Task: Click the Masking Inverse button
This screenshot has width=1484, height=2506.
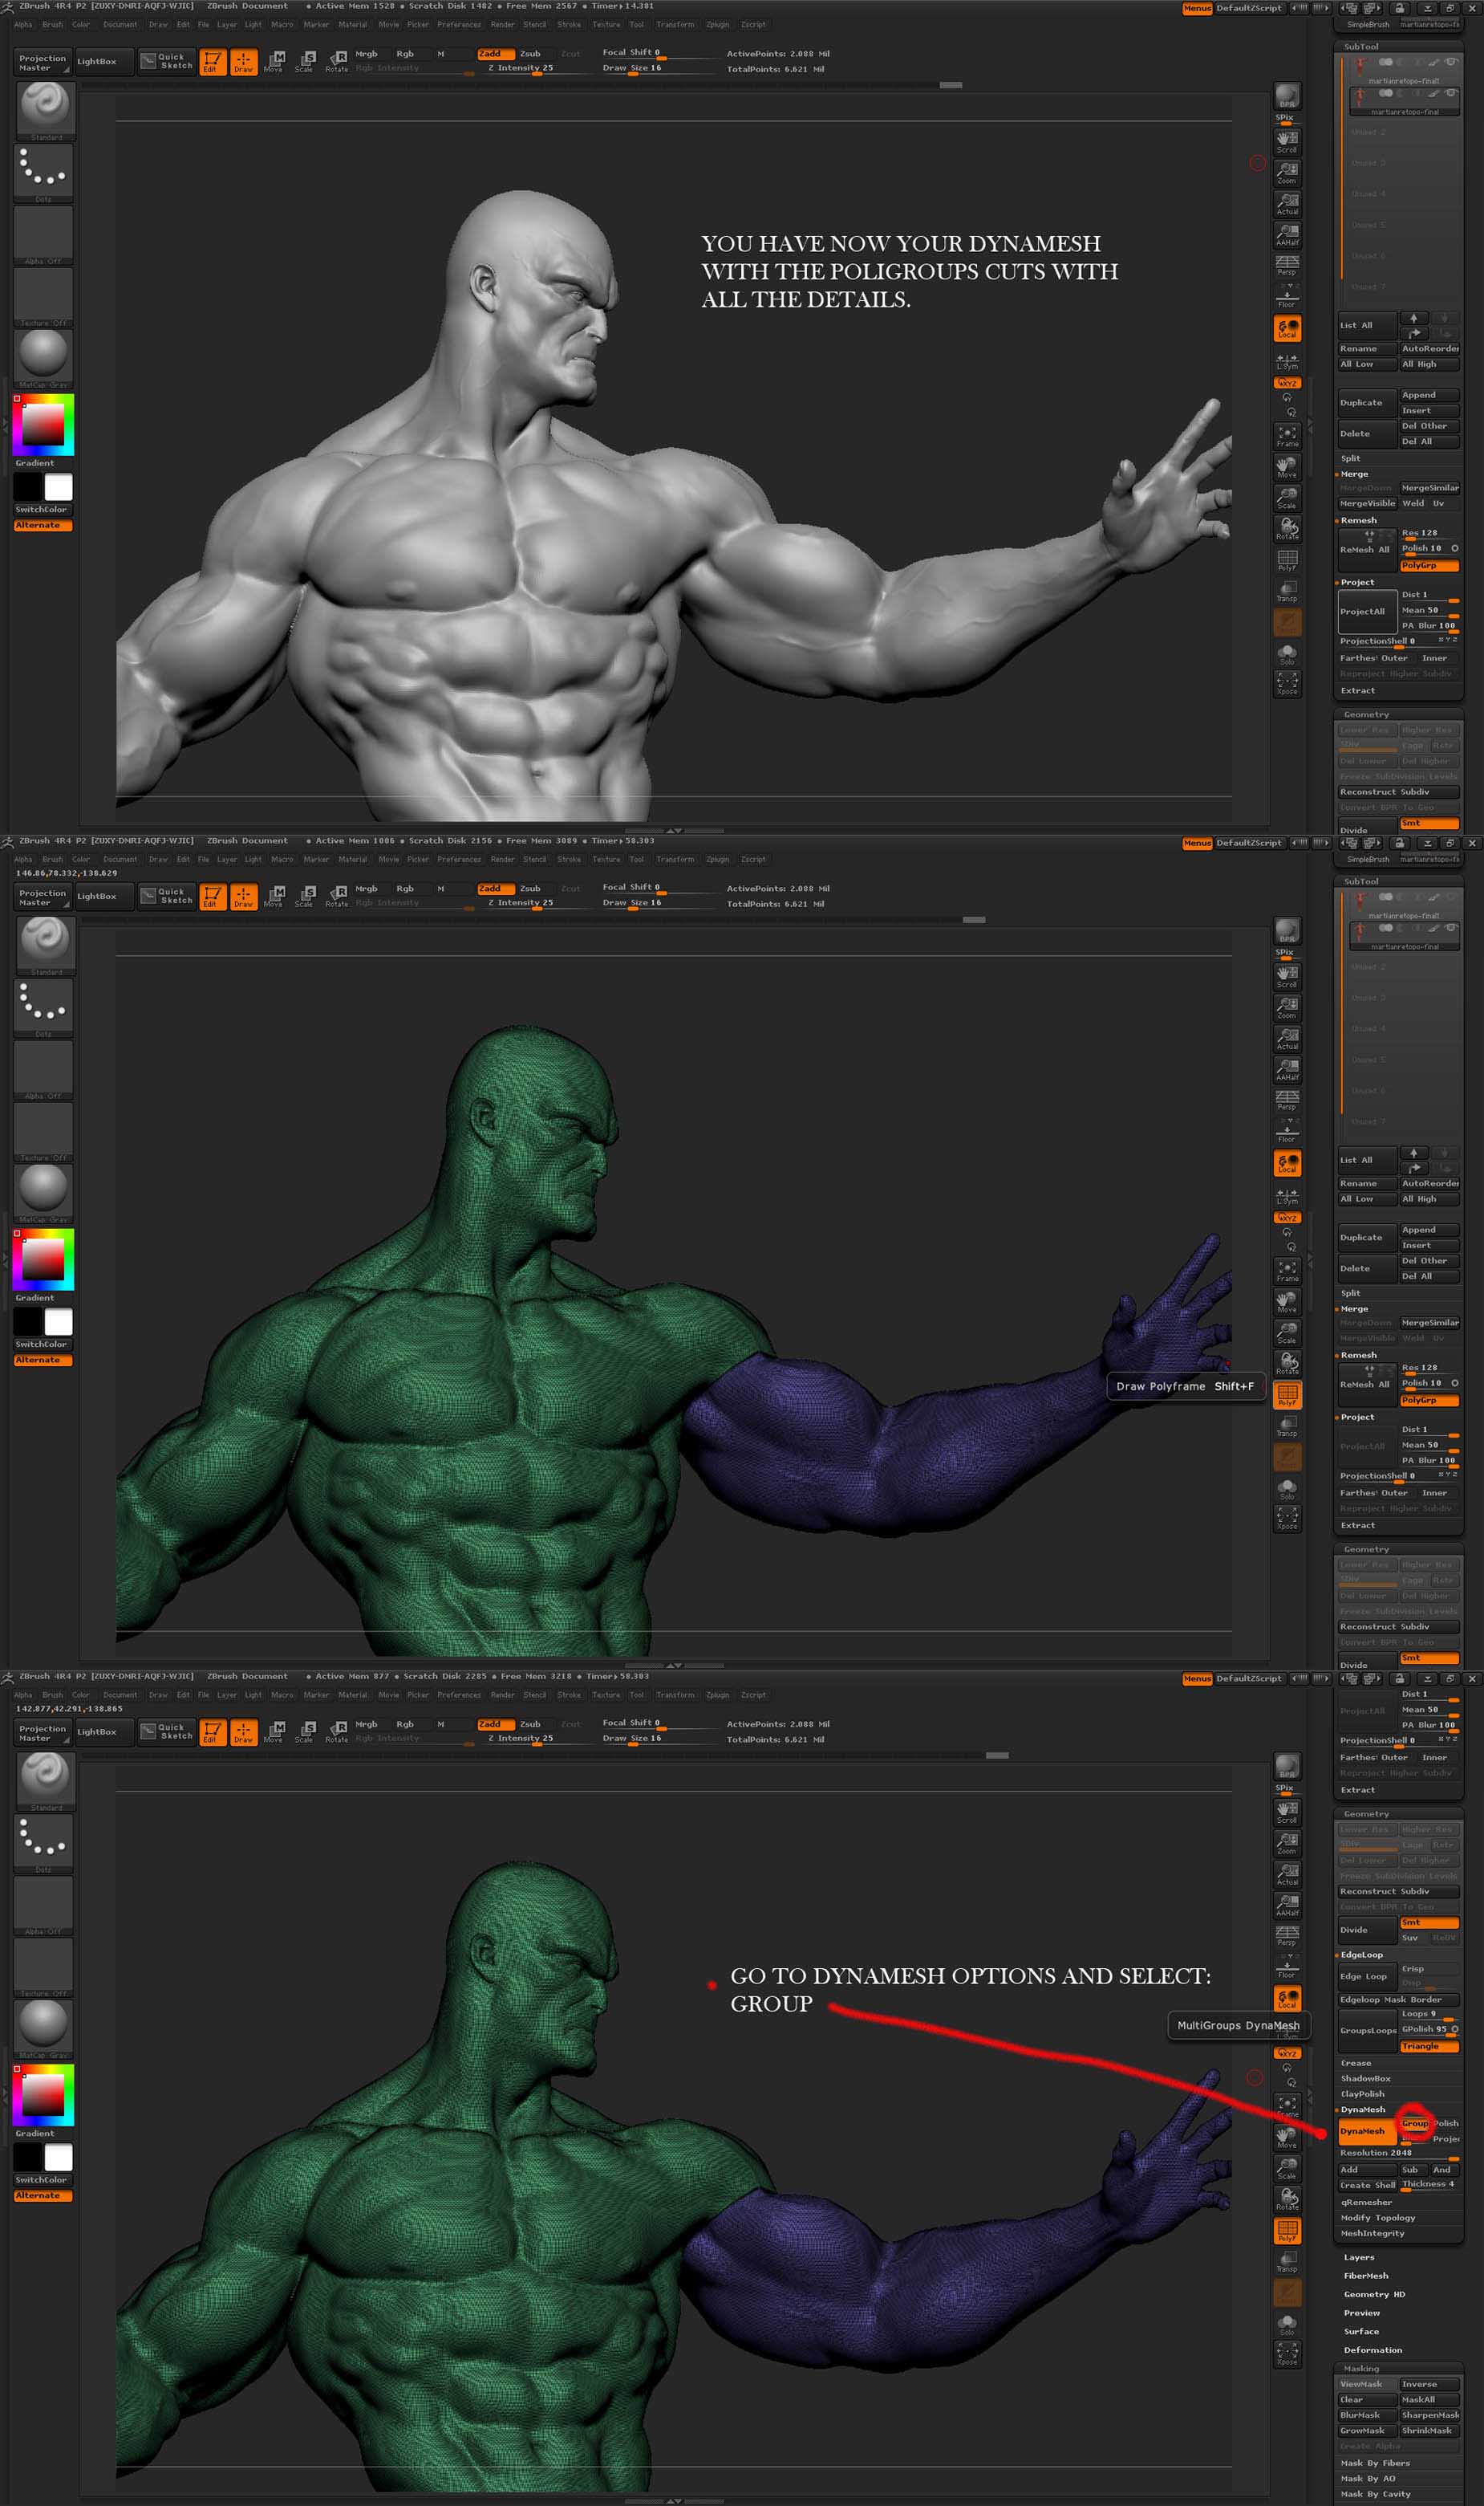Action: click(1429, 2384)
